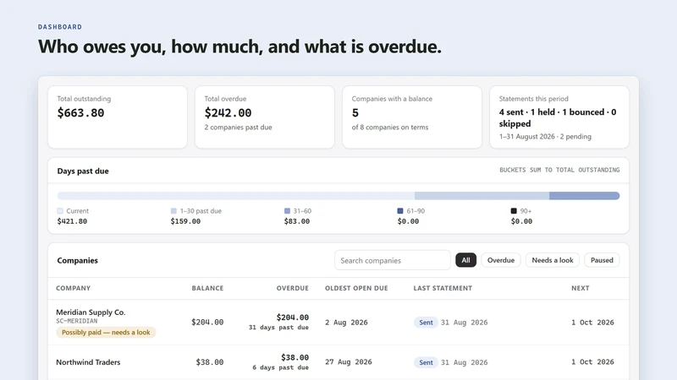Viewport: 677px width, 380px height.
Task: Click the darkest segment of aging bar
Action: [x=585, y=196]
